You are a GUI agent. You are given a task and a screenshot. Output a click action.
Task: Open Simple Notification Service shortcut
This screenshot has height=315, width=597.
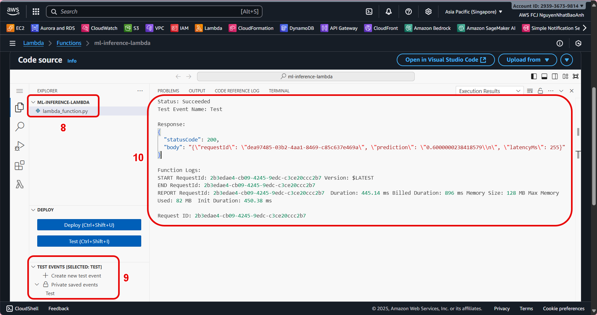click(551, 28)
